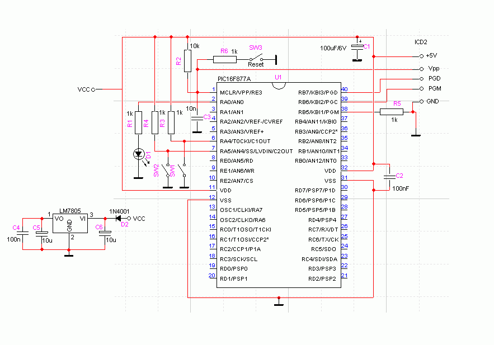The height and width of the screenshot is (345, 494).
Task: Select the 10u capacitor C5 symbol
Action: [42, 234]
